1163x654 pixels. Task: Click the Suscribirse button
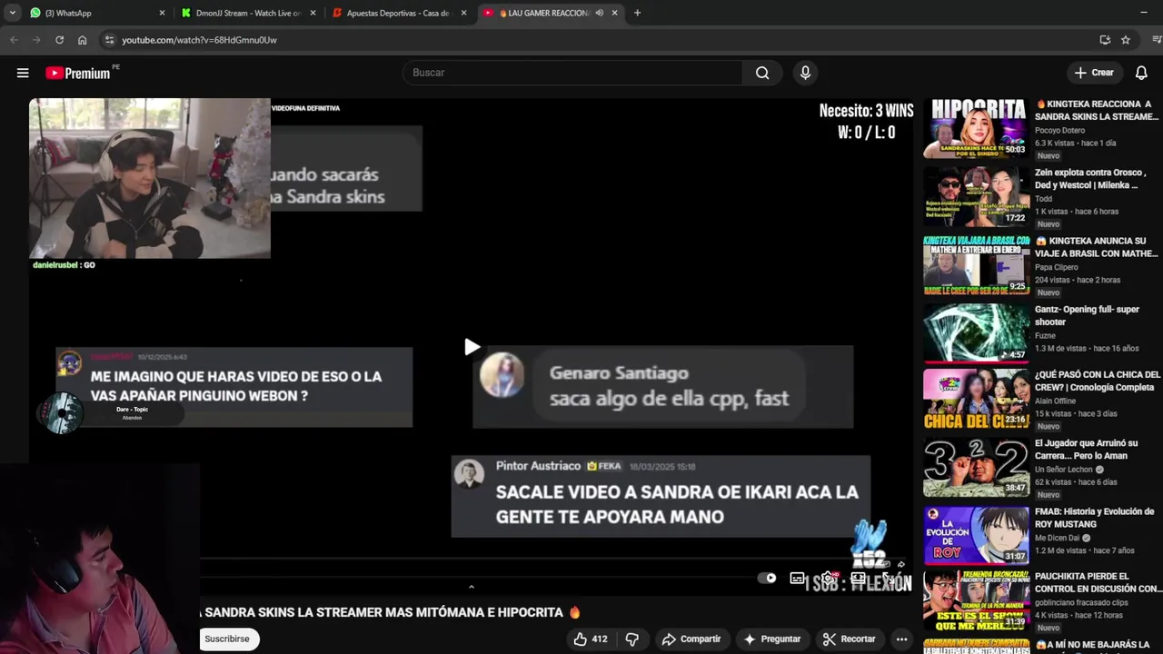227,639
